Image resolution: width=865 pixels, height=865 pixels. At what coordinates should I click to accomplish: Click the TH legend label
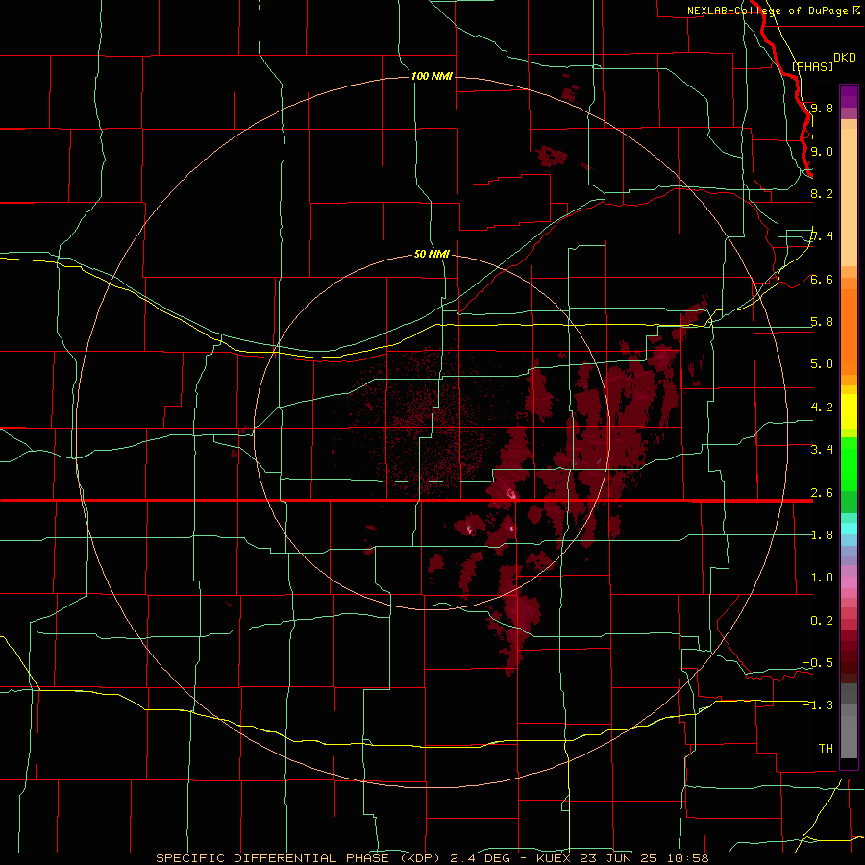coord(826,749)
